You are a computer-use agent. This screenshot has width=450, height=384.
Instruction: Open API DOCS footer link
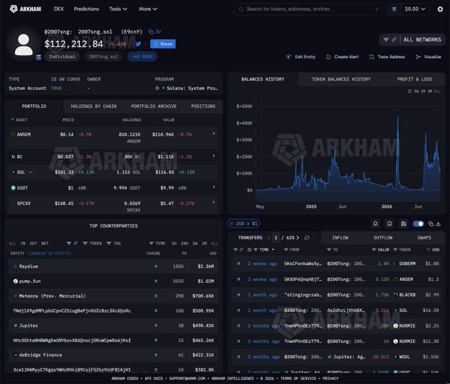click(154, 379)
